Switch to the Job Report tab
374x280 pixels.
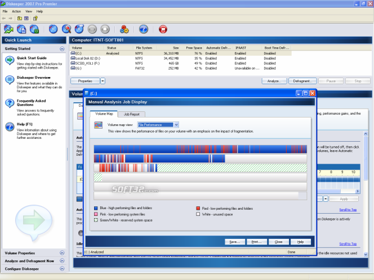tap(131, 114)
